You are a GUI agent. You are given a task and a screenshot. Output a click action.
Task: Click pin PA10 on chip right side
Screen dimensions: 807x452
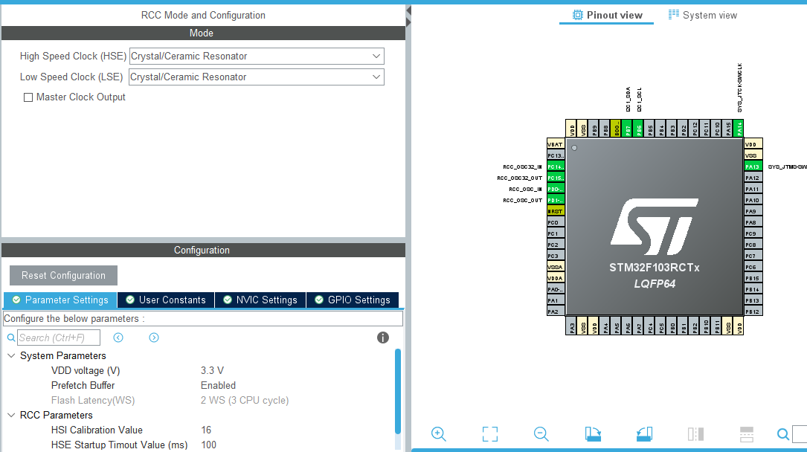tap(753, 200)
